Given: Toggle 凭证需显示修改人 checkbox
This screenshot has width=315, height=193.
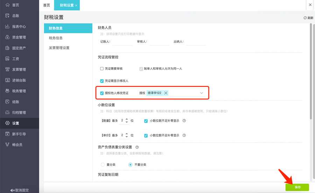Looking at the screenshot, I should point(102,81).
